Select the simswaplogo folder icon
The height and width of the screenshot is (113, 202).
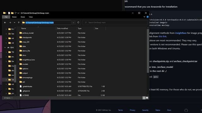click(21, 78)
